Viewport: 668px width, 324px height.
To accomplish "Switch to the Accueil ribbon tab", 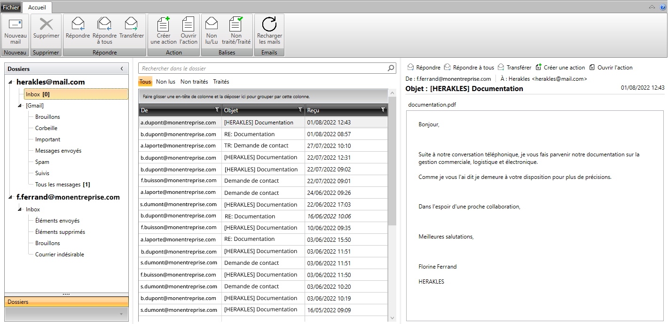I will point(37,7).
